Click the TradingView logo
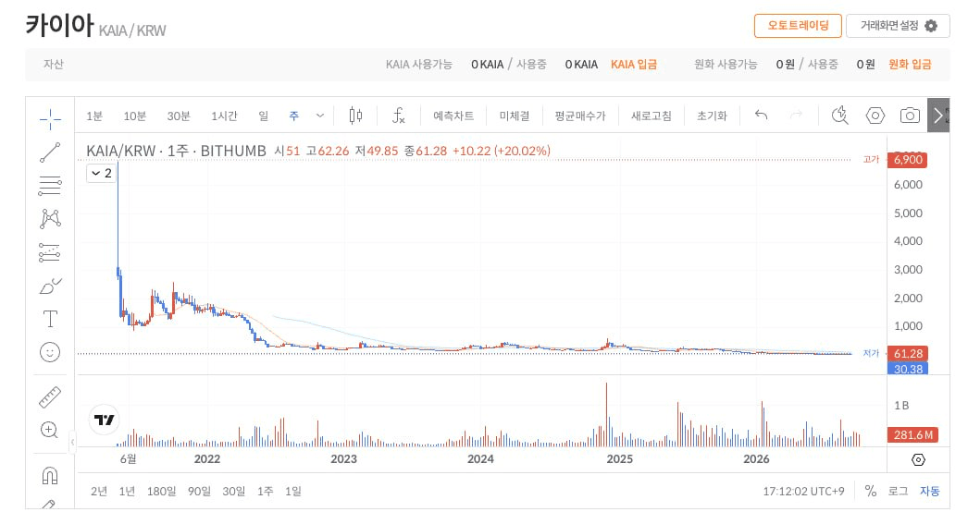Image resolution: width=968 pixels, height=524 pixels. (104, 420)
